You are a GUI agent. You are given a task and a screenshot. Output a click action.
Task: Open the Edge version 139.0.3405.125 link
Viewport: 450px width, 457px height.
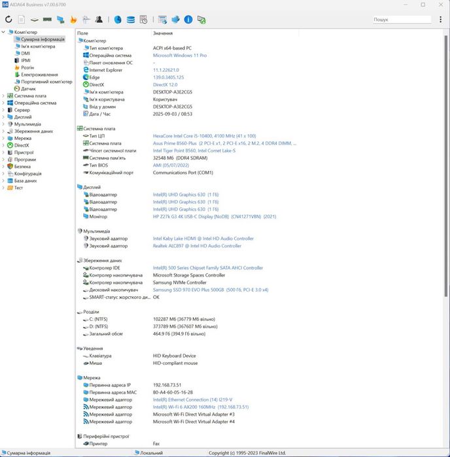click(168, 77)
